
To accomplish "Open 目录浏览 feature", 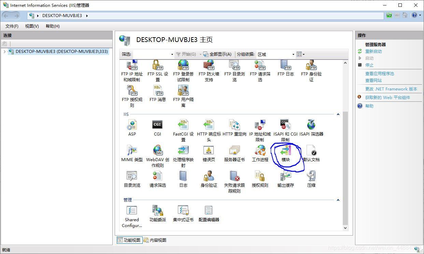I will coord(132,179).
